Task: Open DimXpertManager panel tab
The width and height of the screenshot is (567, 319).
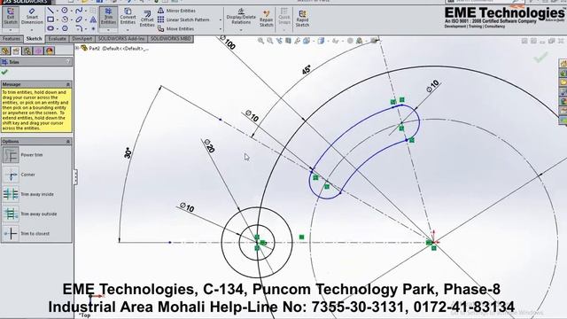Action: 38,51
